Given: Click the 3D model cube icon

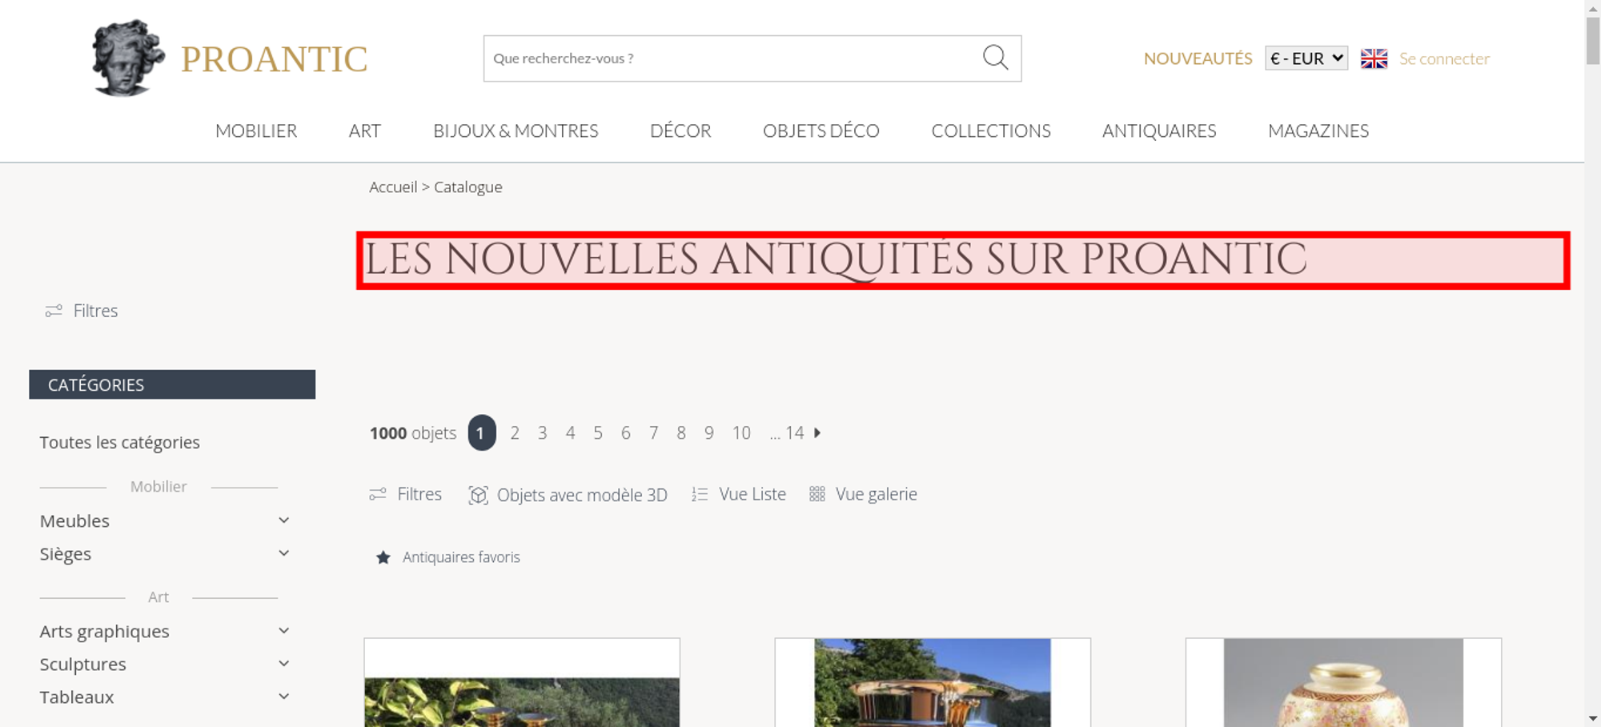Looking at the screenshot, I should (478, 495).
